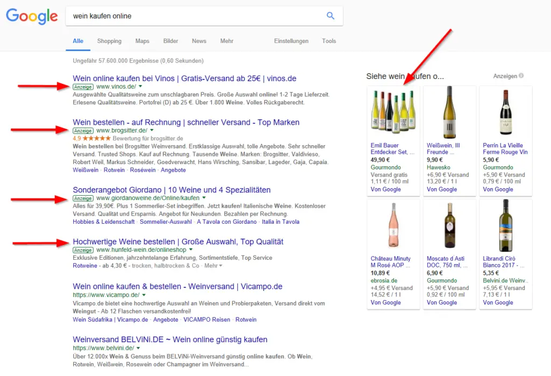Expand arrow next to hunfeld-wein.de URL
Image resolution: width=551 pixels, height=376 pixels.
click(x=191, y=250)
